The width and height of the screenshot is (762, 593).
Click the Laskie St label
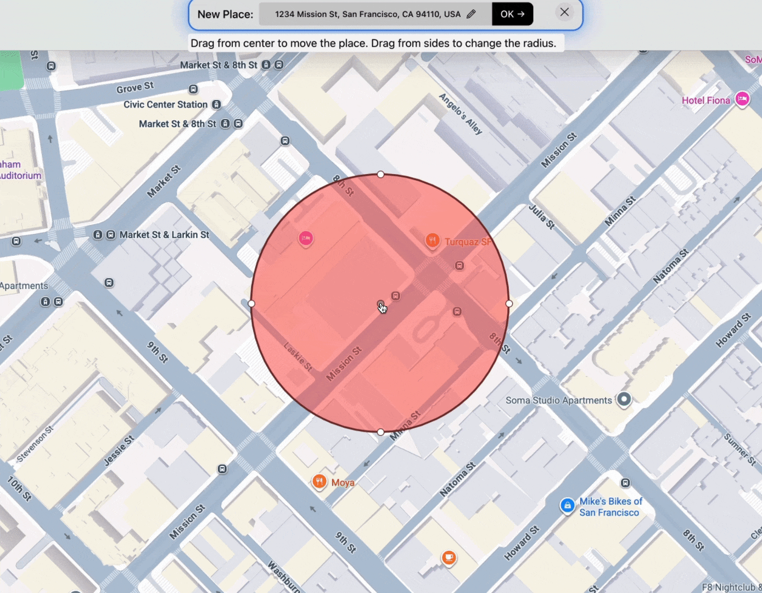click(298, 356)
